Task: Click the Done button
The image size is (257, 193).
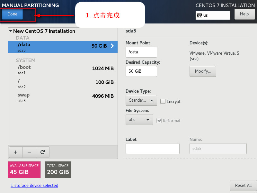Action: (x=12, y=14)
